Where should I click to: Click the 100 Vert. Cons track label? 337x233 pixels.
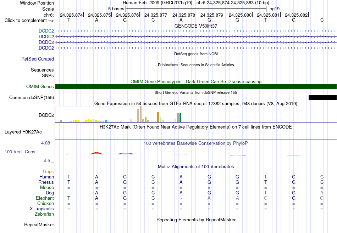[x=20, y=152]
